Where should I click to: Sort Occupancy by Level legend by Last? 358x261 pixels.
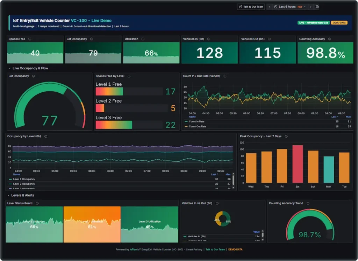point(214,174)
